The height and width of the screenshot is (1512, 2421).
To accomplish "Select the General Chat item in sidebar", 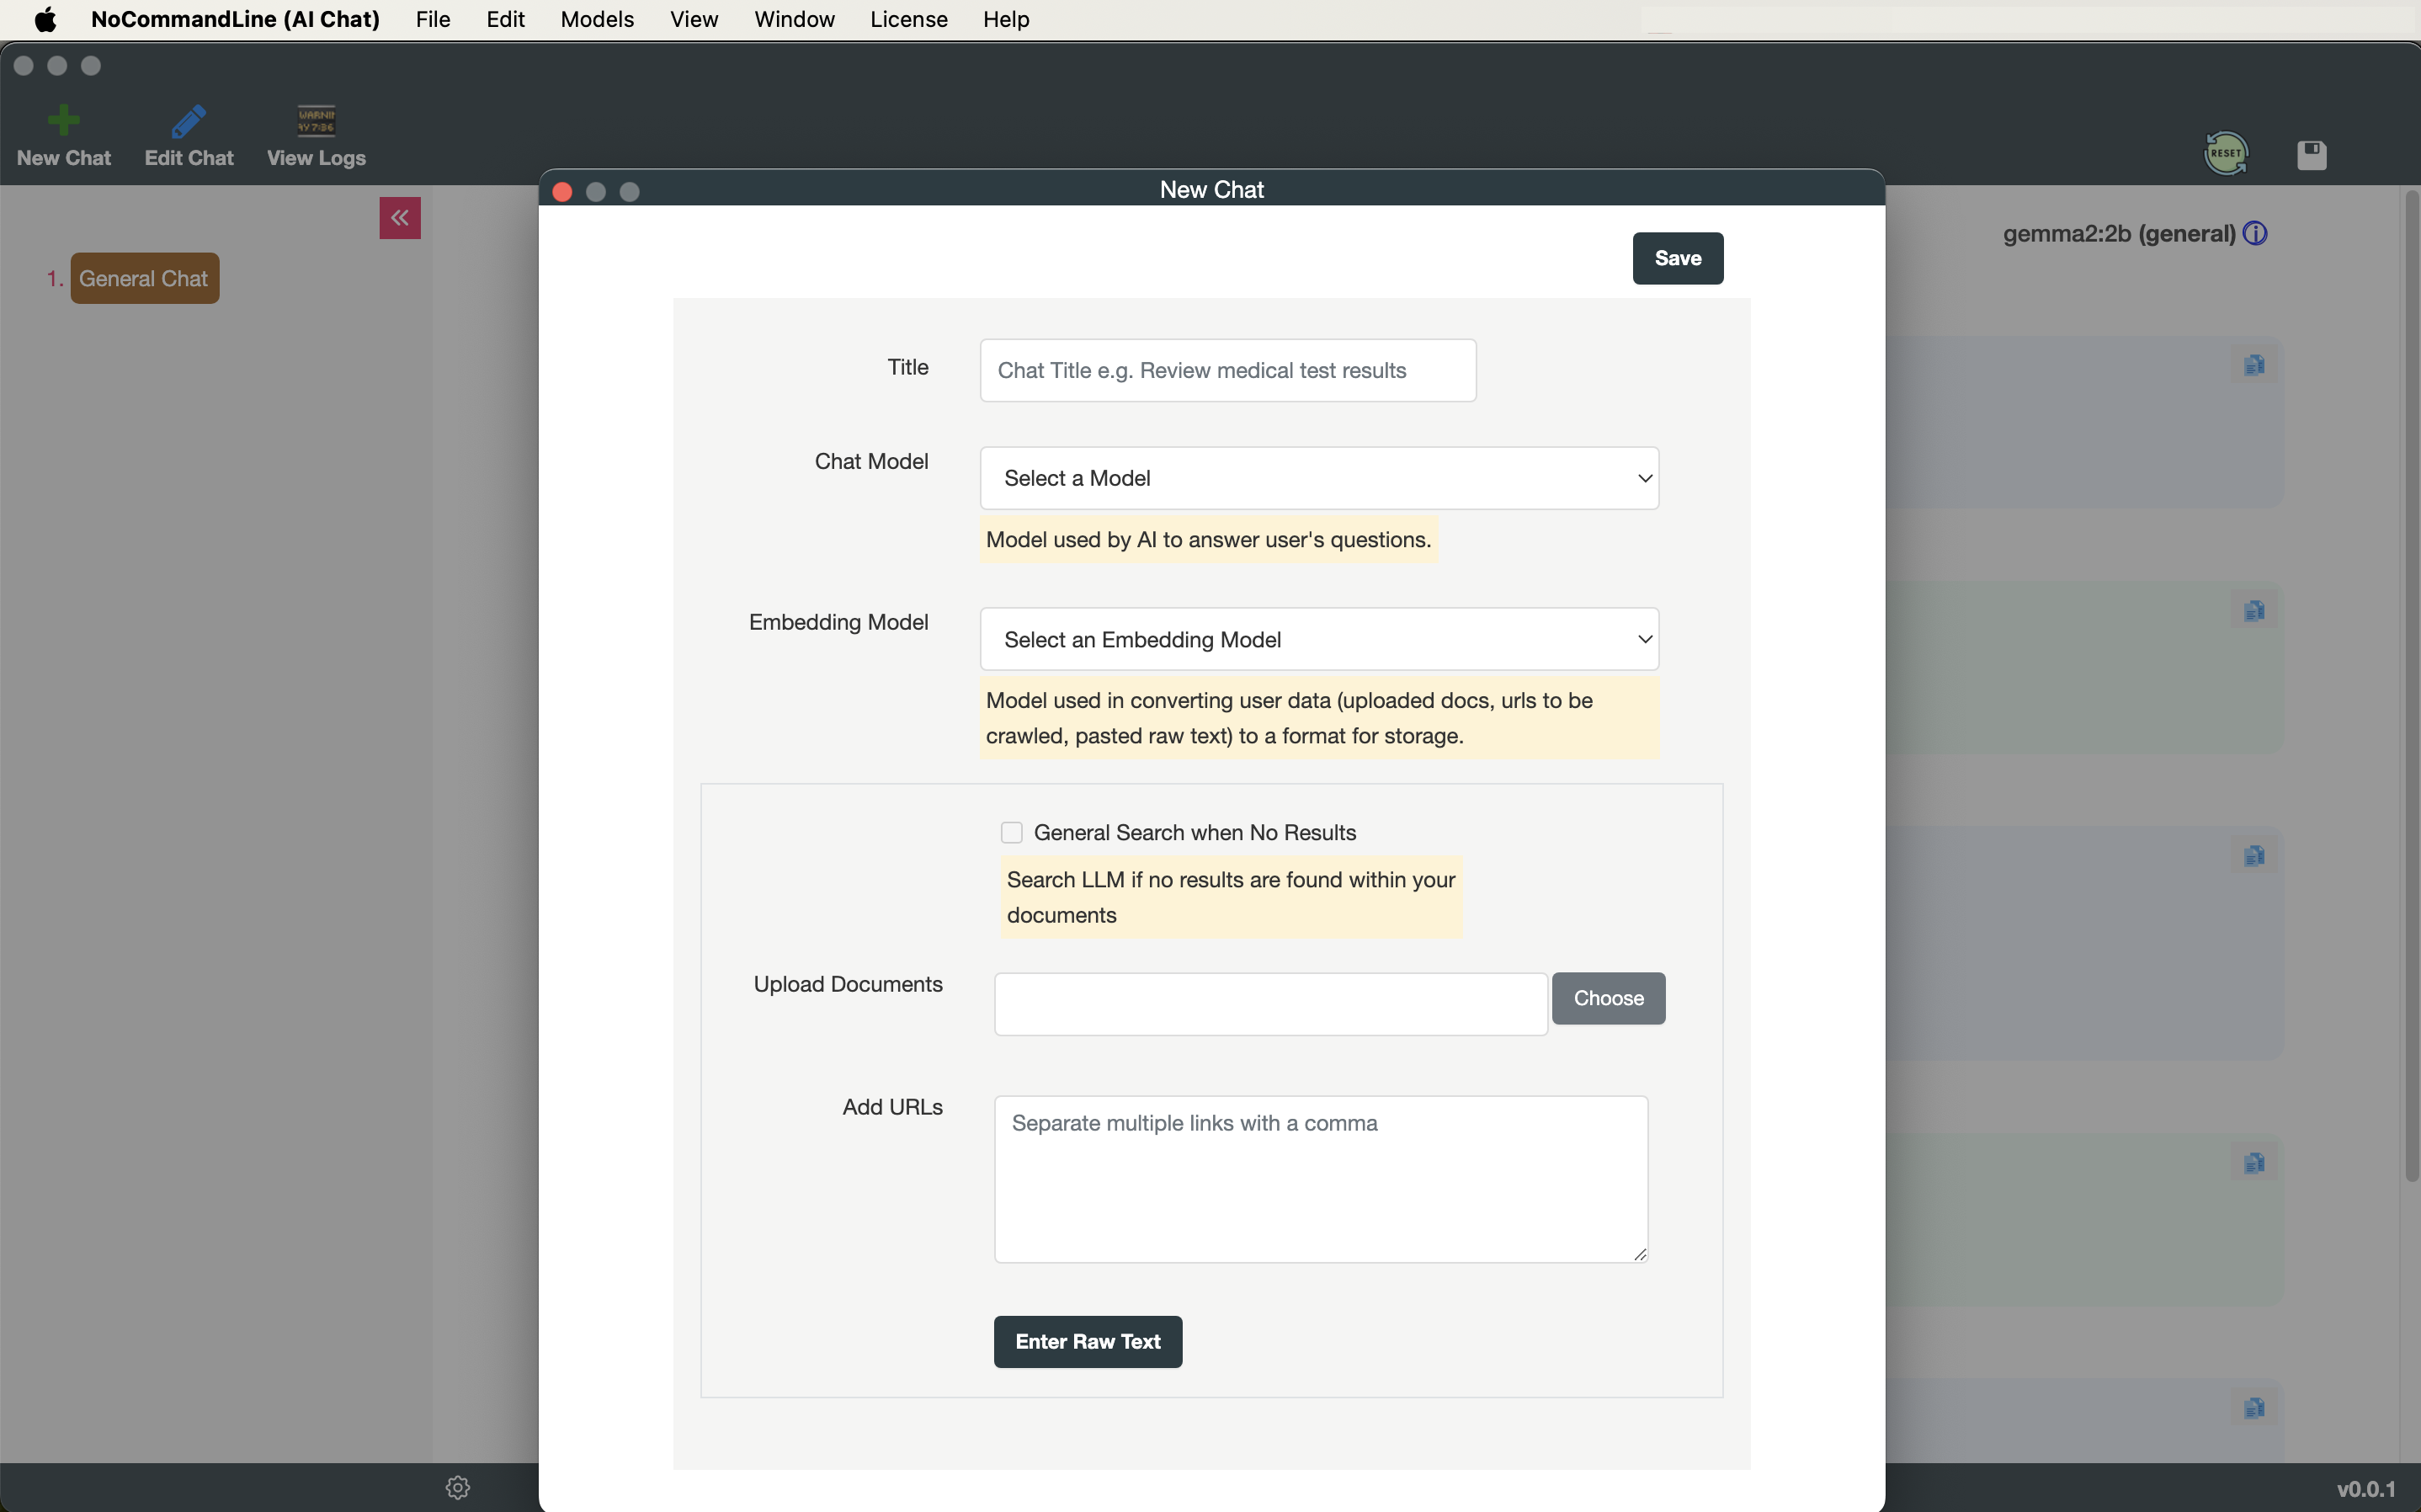I will point(144,278).
